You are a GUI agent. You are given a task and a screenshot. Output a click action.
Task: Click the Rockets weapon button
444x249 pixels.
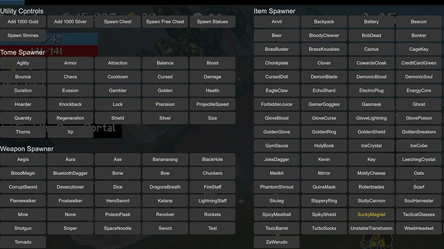click(x=213, y=215)
